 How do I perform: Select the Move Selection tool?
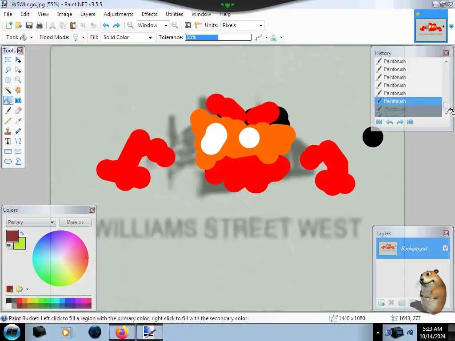18,70
